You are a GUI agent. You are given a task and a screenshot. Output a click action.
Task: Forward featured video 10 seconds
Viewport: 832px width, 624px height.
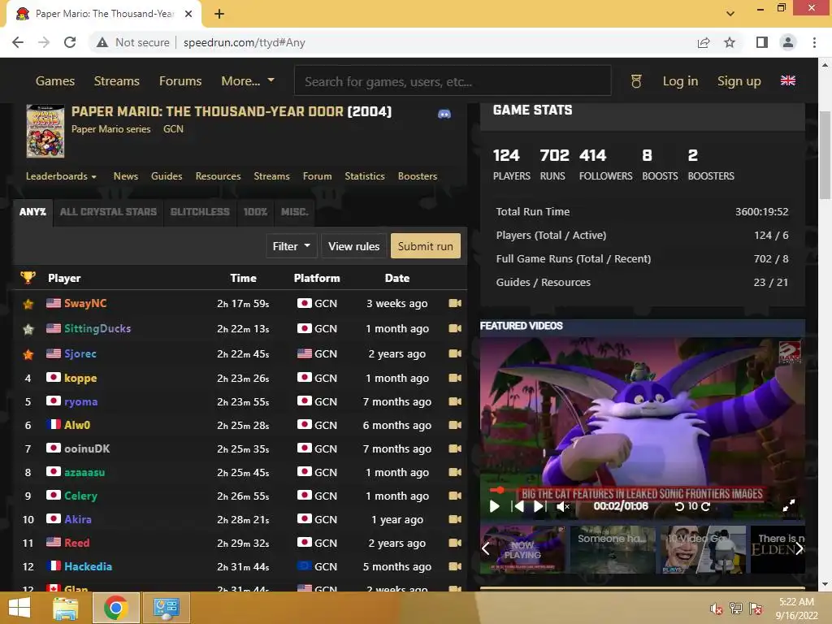pos(706,506)
